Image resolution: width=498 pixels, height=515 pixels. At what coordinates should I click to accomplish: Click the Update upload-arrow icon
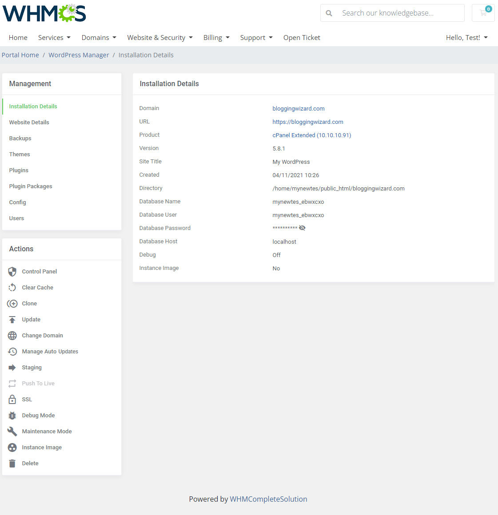12,320
